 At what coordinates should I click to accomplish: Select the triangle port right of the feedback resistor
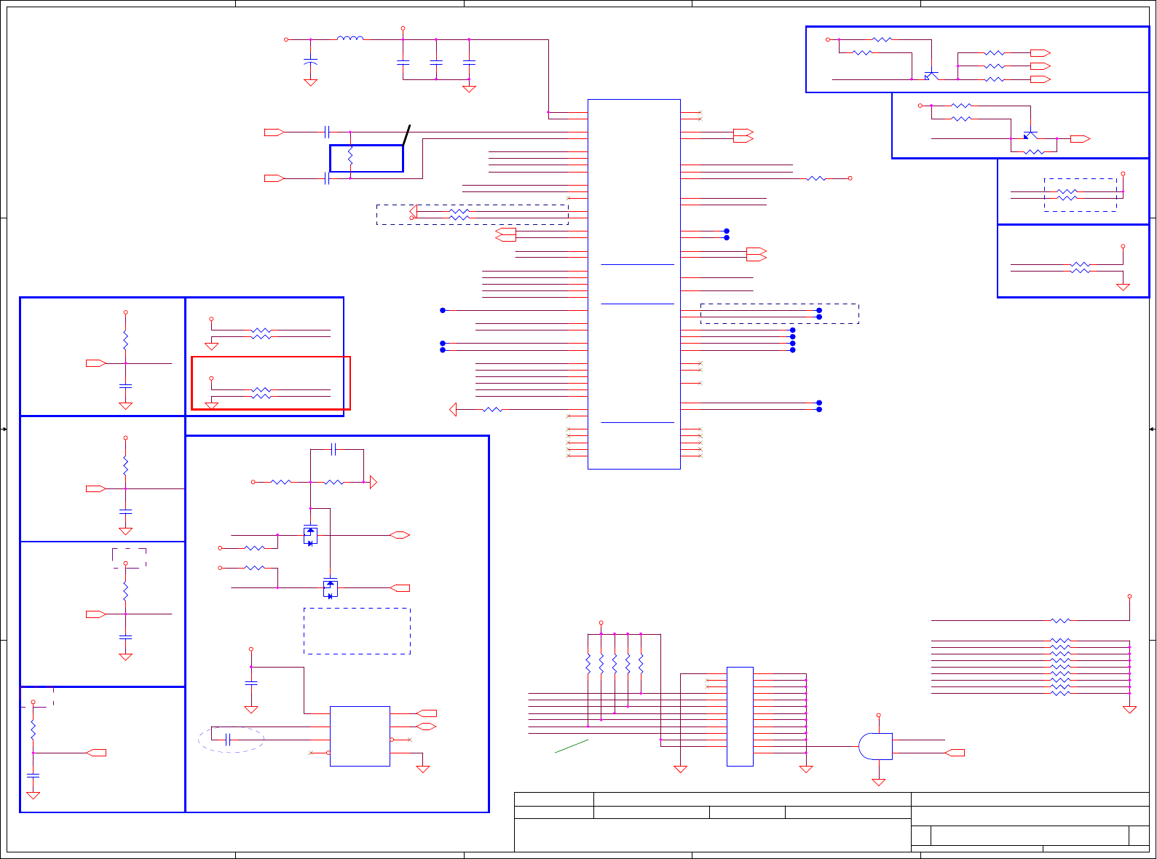(x=373, y=482)
